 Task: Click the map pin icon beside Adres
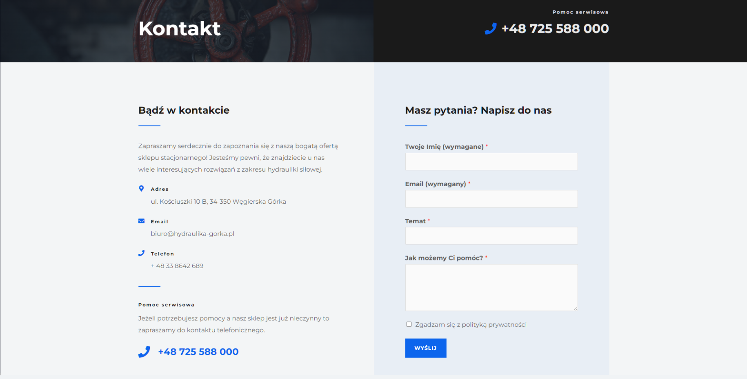(x=141, y=189)
